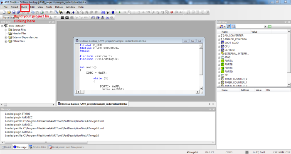Click the Copy toolbar icon
This screenshot has width=291, height=154.
pos(33,12)
